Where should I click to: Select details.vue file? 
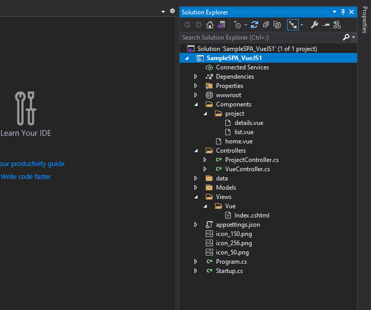pyautogui.click(x=249, y=123)
